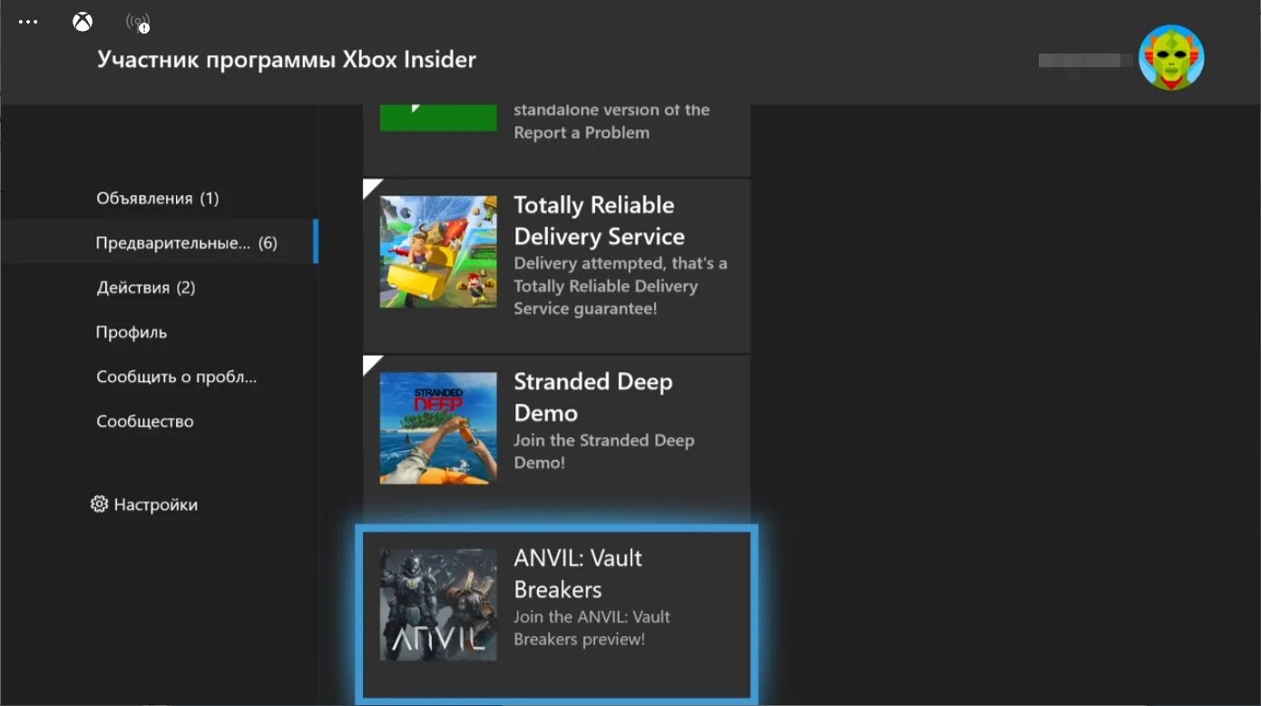Viewport: 1261px width, 706px height.
Task: Open the Объявления (1) section
Action: click(158, 198)
